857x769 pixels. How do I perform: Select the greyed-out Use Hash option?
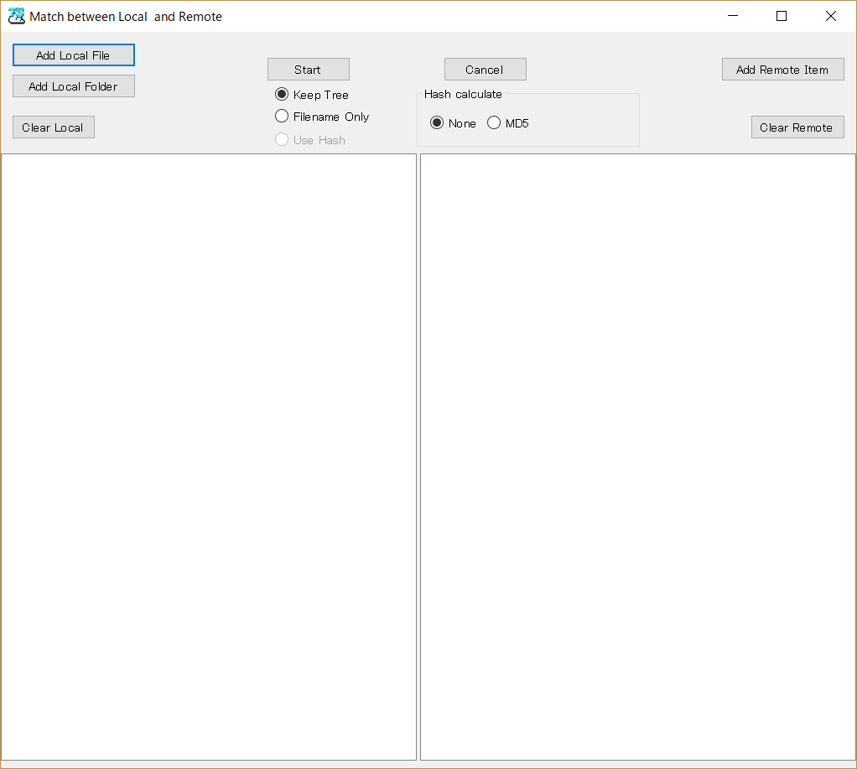283,139
